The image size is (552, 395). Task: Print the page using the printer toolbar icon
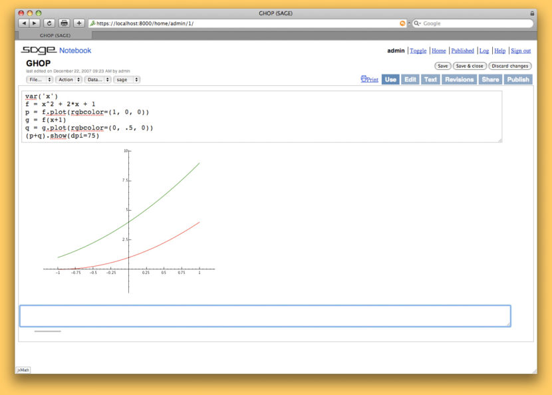pos(64,23)
